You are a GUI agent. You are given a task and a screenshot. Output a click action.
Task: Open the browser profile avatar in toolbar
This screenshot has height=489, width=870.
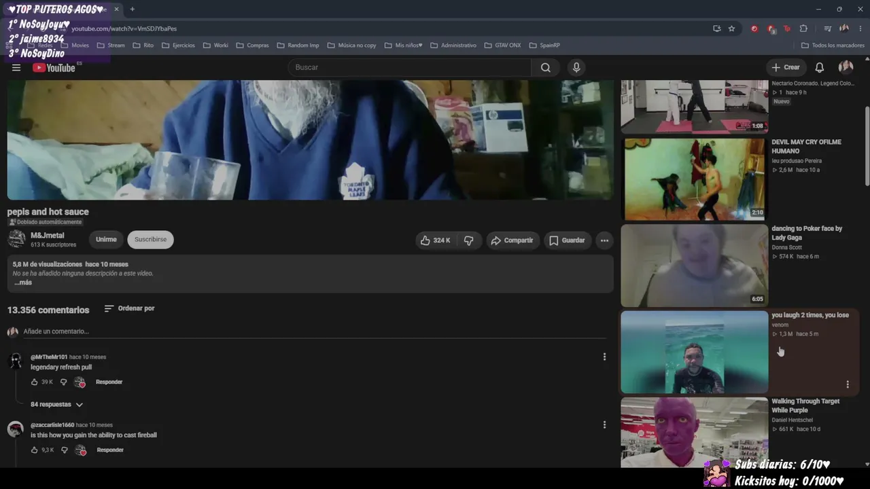coord(843,29)
